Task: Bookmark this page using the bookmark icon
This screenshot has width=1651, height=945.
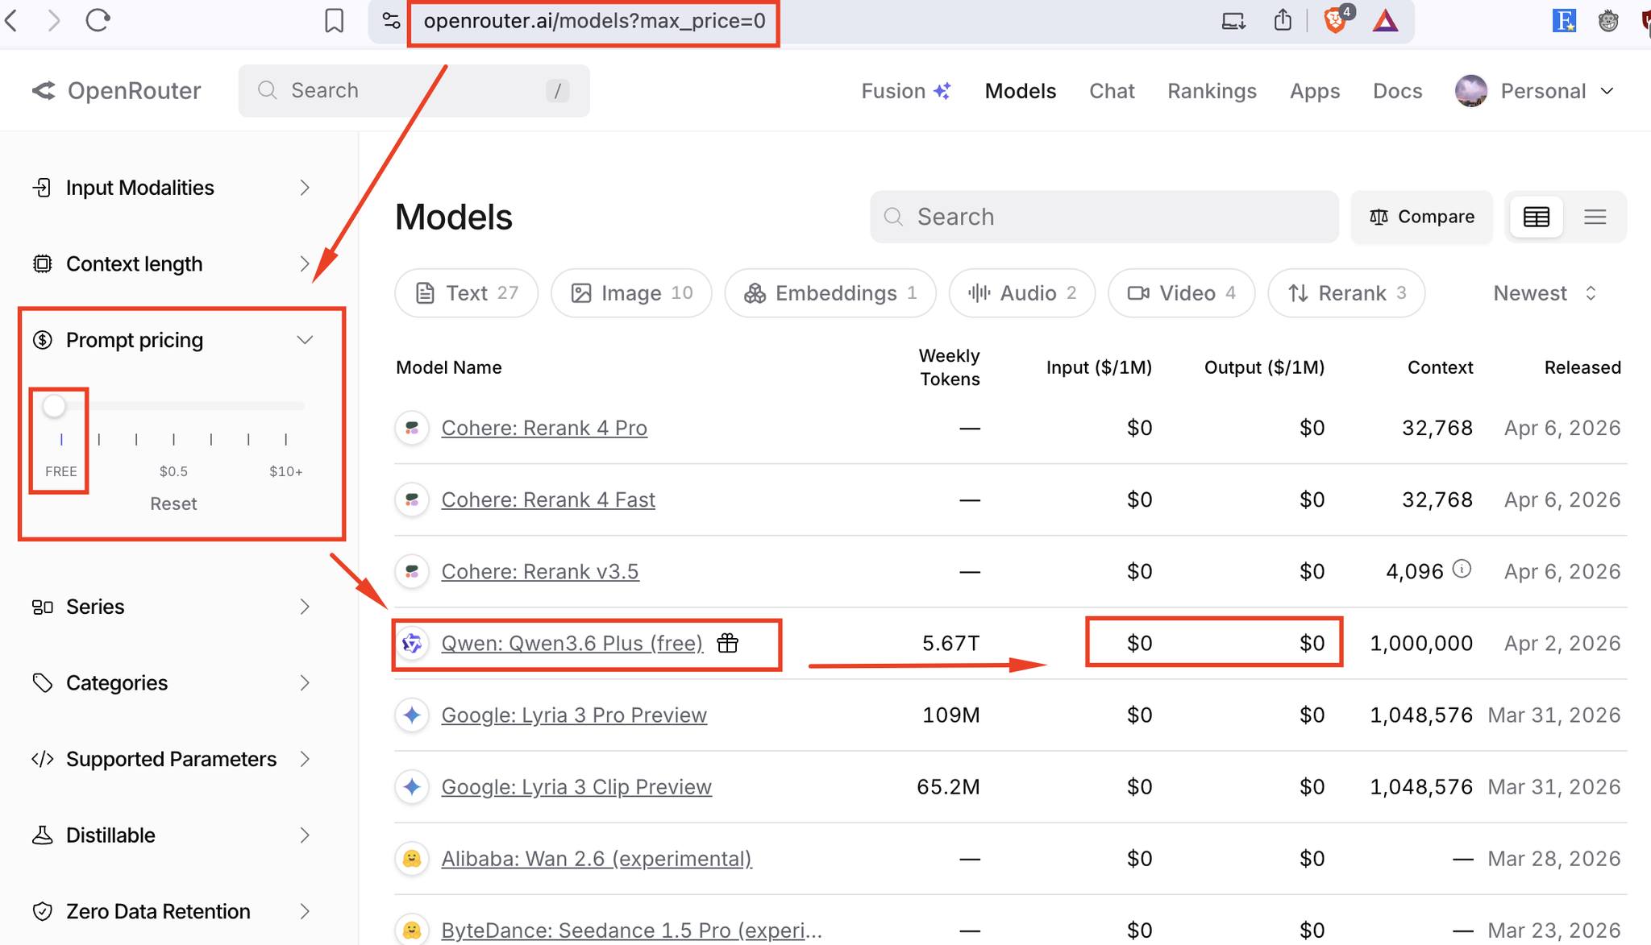Action: pos(334,21)
